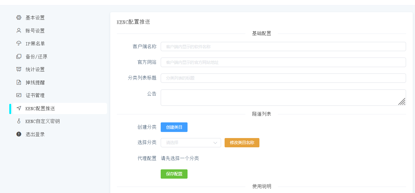The height and width of the screenshot is (193, 415).
Task: Click the key icon beside KENC自定义密钥
Action: [x=19, y=121]
